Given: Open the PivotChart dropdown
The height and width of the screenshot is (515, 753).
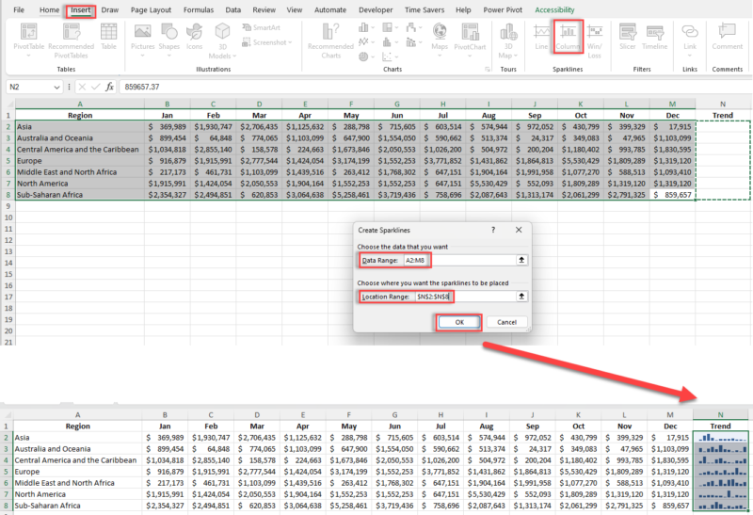Looking at the screenshot, I should pyautogui.click(x=470, y=55).
